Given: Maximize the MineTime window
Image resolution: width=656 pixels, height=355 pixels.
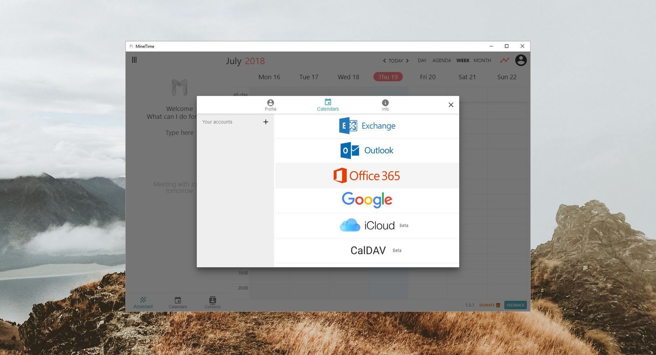Looking at the screenshot, I should (506, 46).
